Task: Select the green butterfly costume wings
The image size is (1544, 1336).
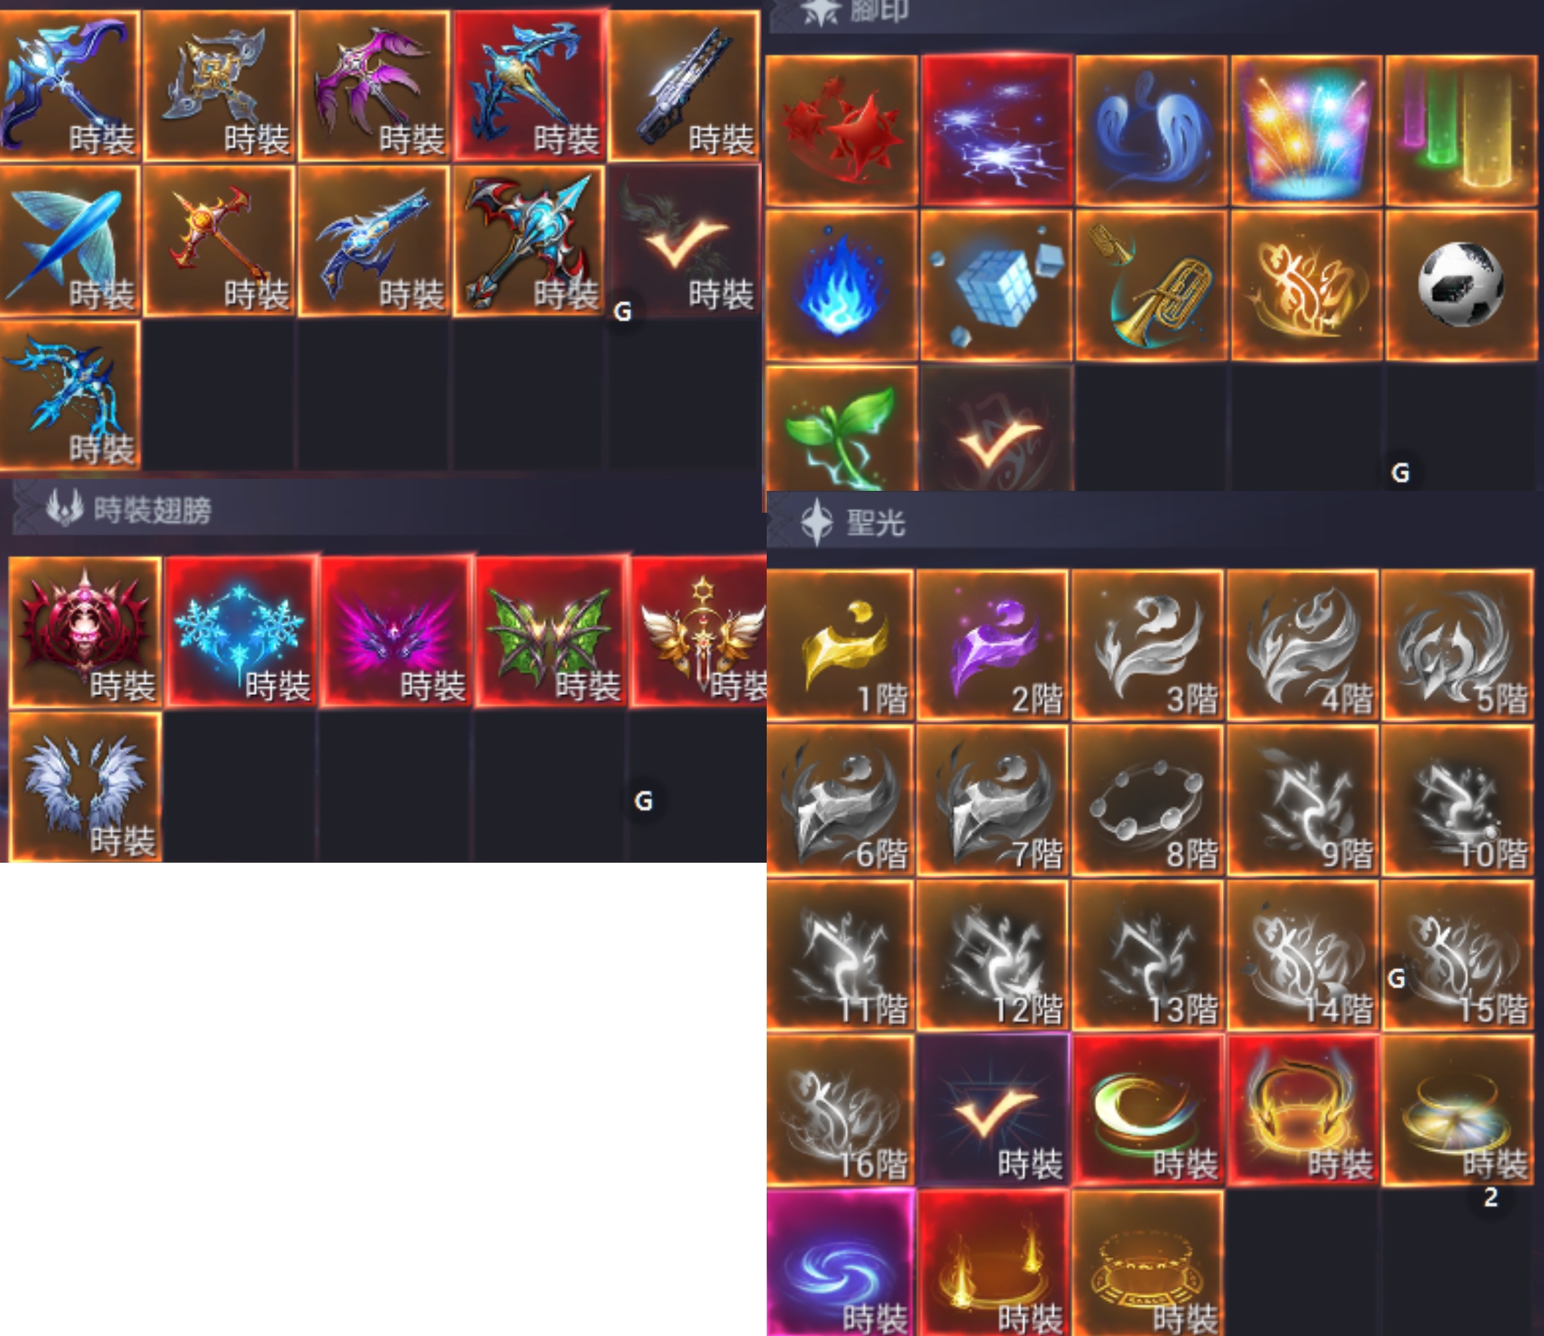Action: [x=551, y=632]
